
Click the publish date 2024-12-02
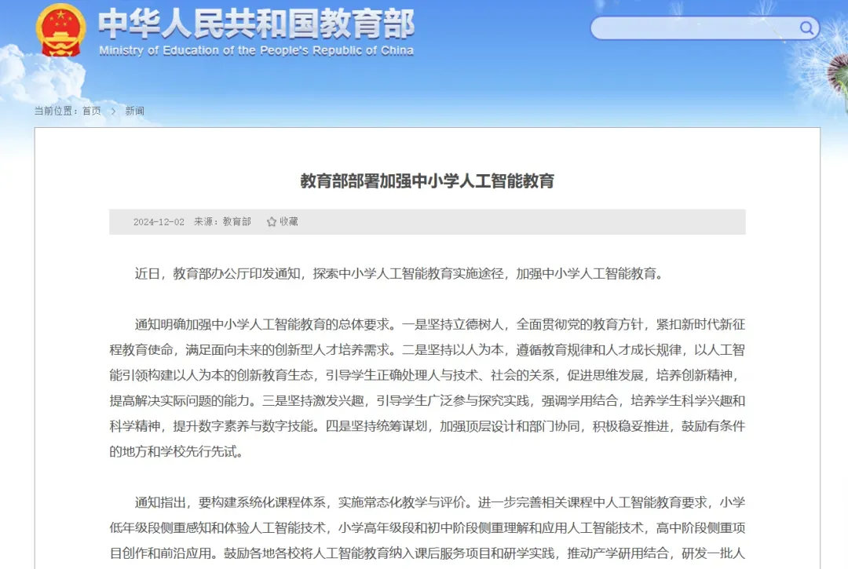[159, 222]
